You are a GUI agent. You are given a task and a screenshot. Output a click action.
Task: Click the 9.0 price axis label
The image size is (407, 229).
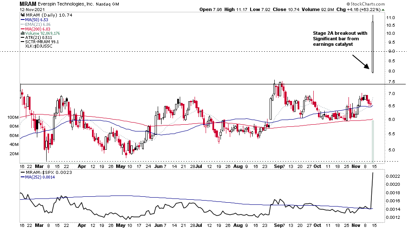(391, 51)
